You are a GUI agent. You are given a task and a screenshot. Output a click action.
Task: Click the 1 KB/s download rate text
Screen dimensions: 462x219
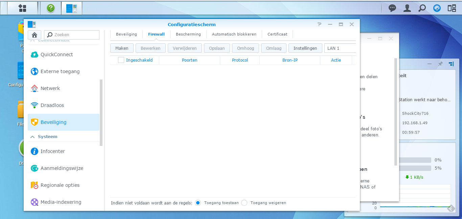point(416,177)
